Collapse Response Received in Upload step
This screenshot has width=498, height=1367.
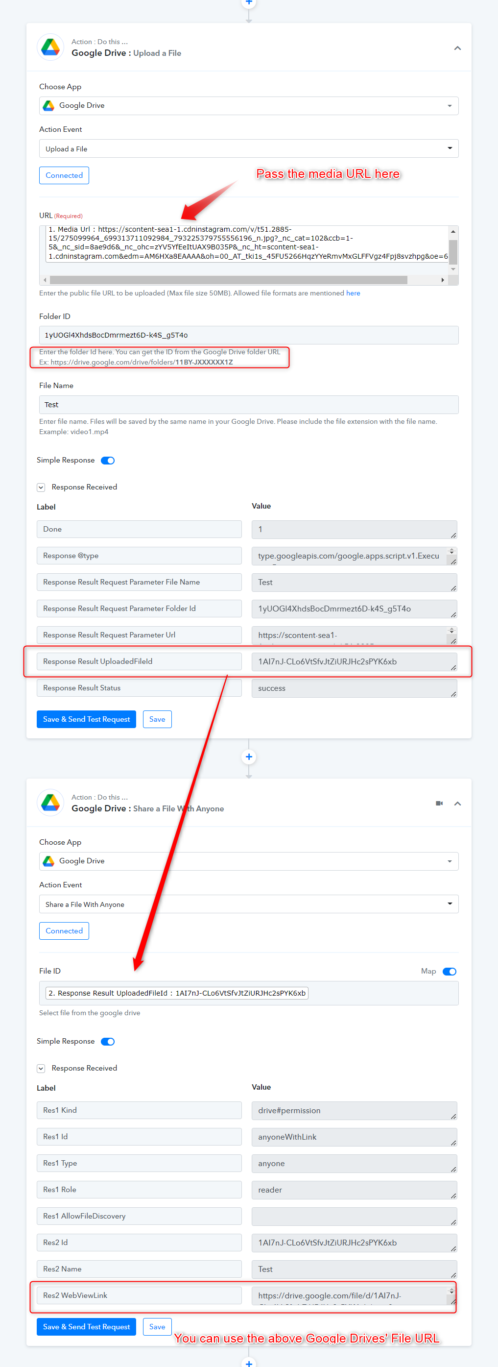[x=41, y=487]
